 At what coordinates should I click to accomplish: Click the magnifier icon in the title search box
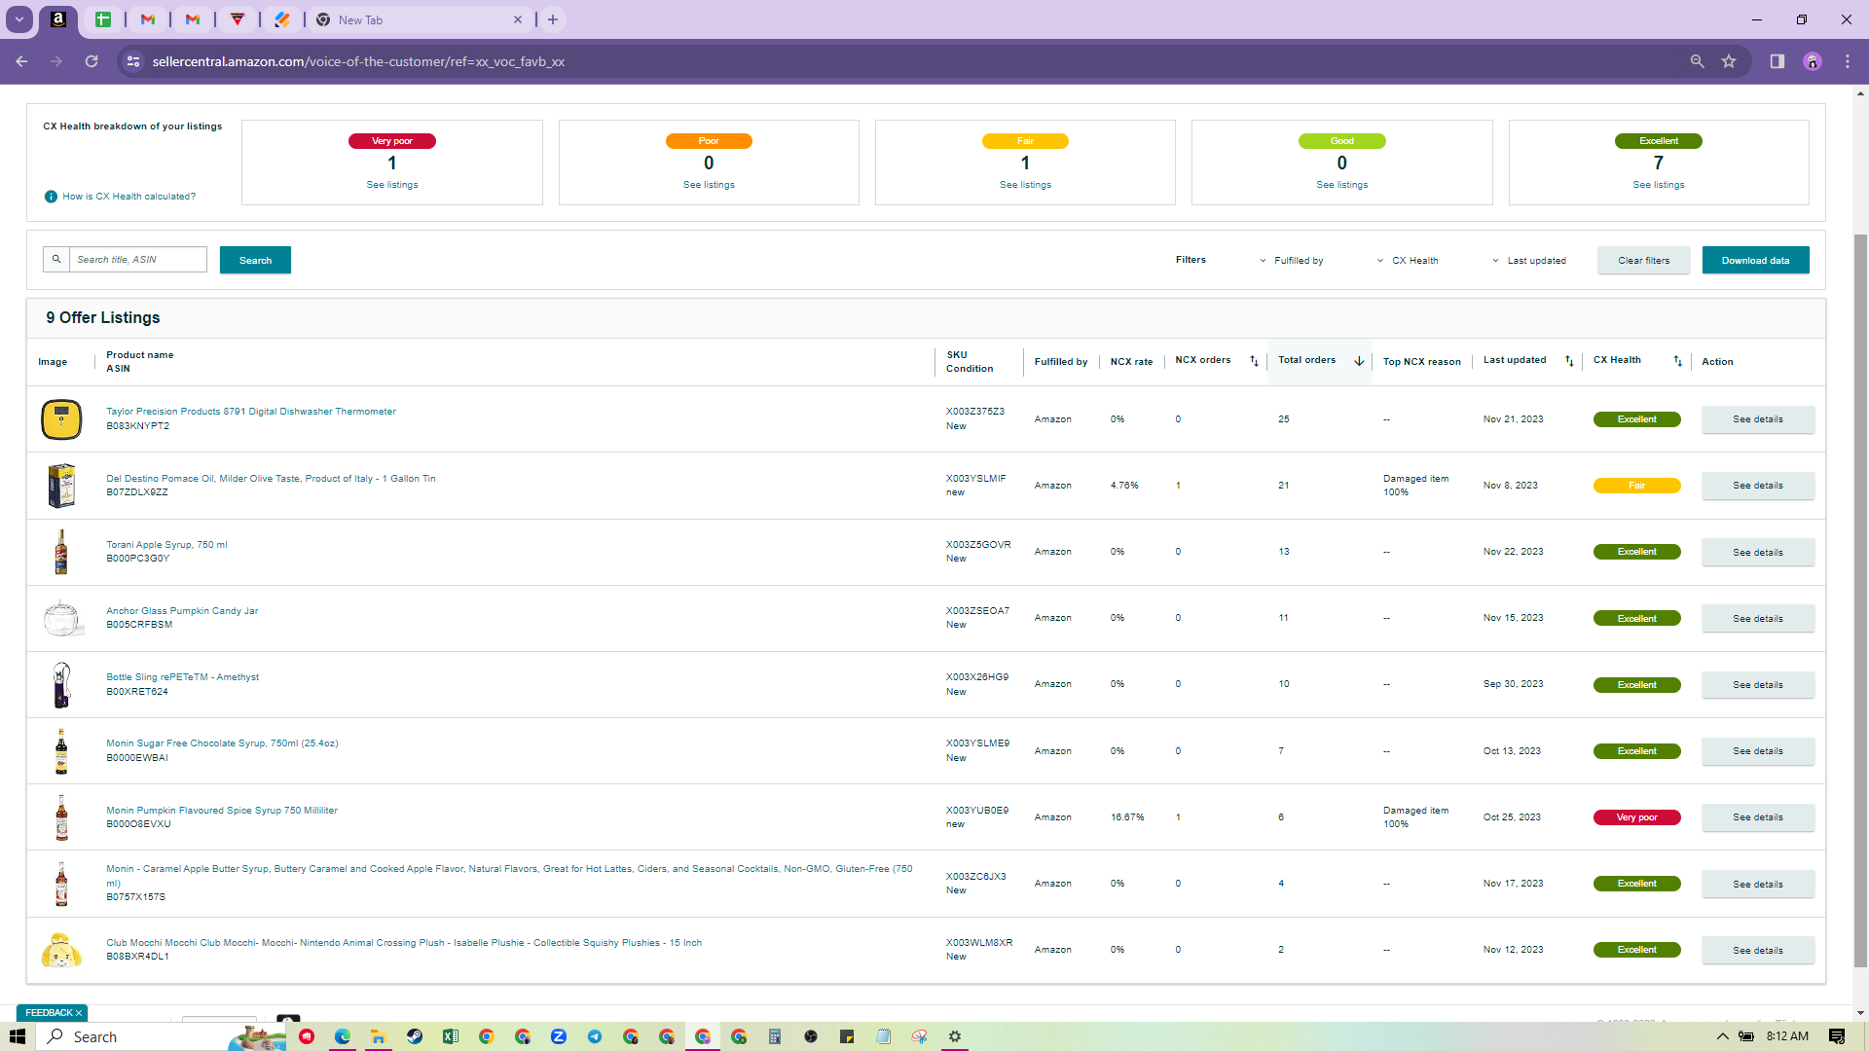56,260
